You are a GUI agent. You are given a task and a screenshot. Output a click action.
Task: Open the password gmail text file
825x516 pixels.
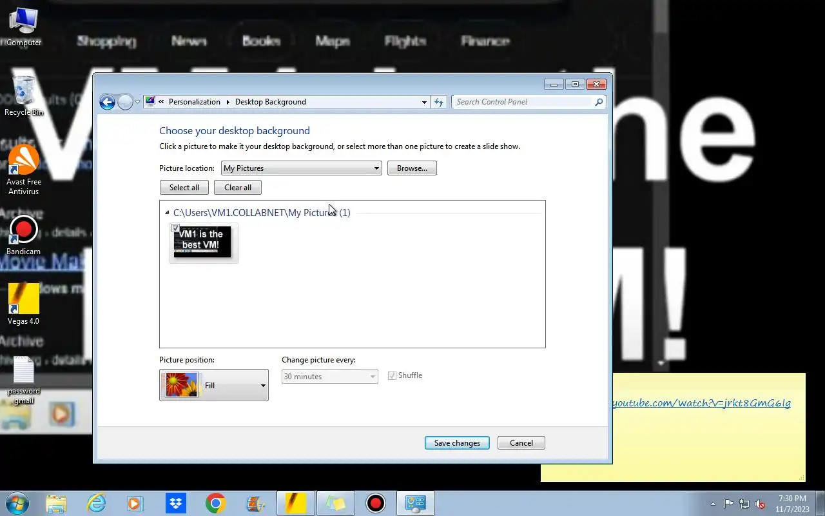point(24,381)
